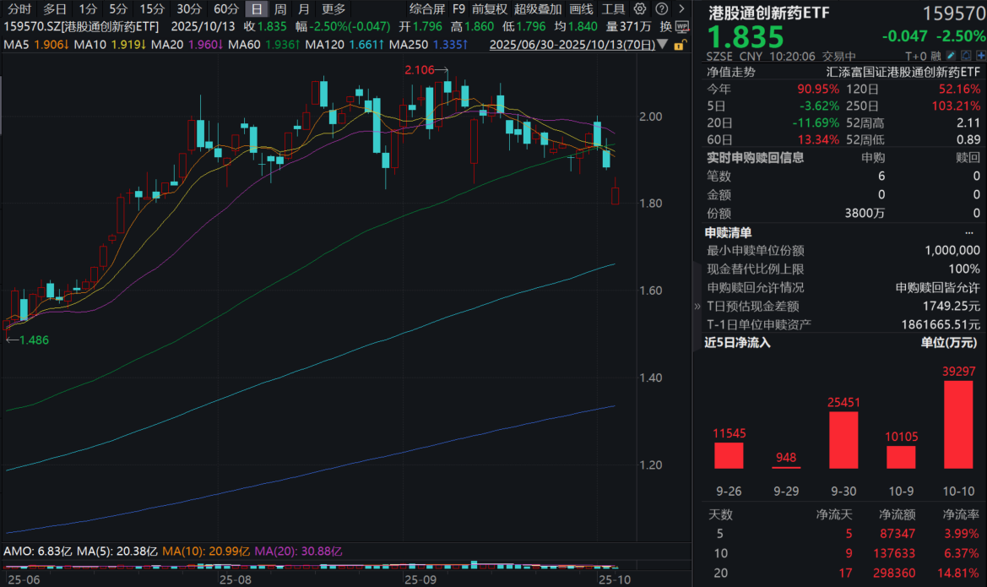Click the WP monitor icon
The width and height of the screenshot is (987, 587).
pyautogui.click(x=682, y=26)
